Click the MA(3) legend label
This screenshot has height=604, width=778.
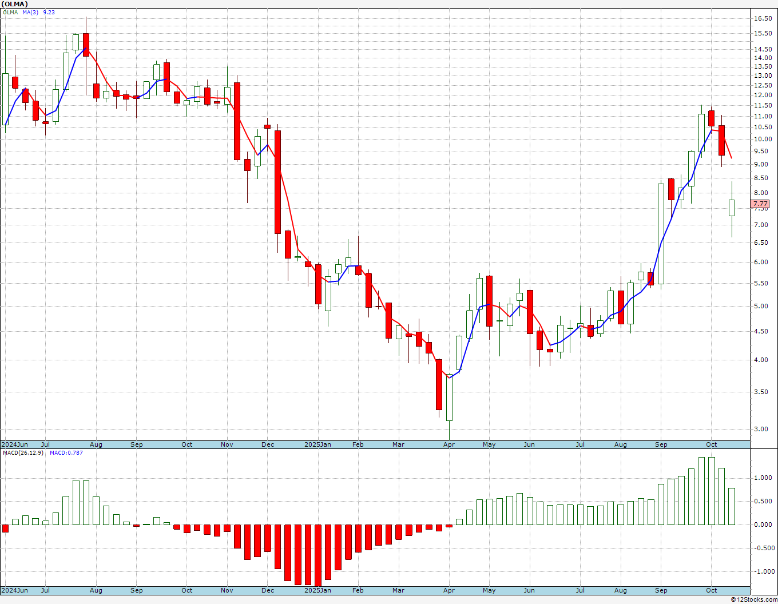coord(30,12)
